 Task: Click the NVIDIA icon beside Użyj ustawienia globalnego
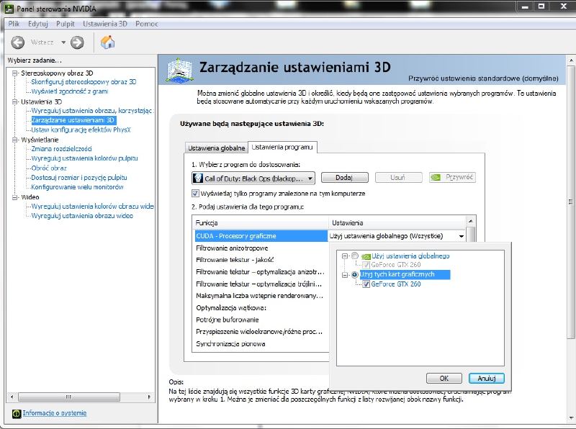coord(366,256)
